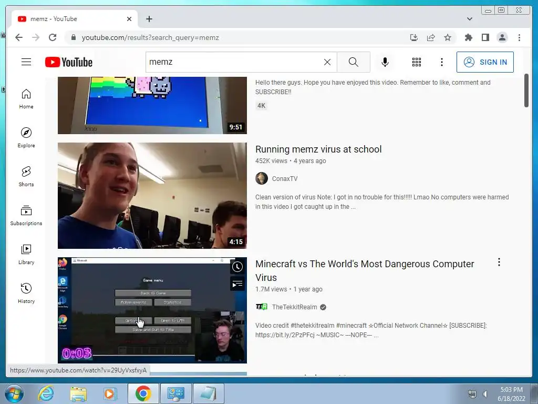This screenshot has width=538, height=404.
Task: Click the YouTube logo
Action: [x=69, y=62]
